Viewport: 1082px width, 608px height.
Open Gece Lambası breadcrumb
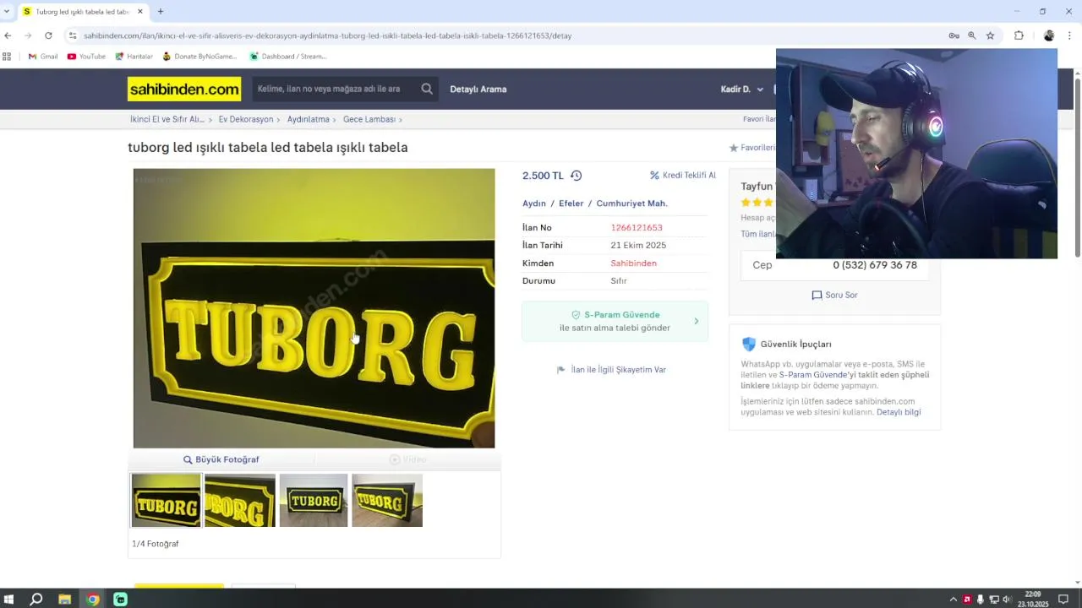[x=369, y=119]
